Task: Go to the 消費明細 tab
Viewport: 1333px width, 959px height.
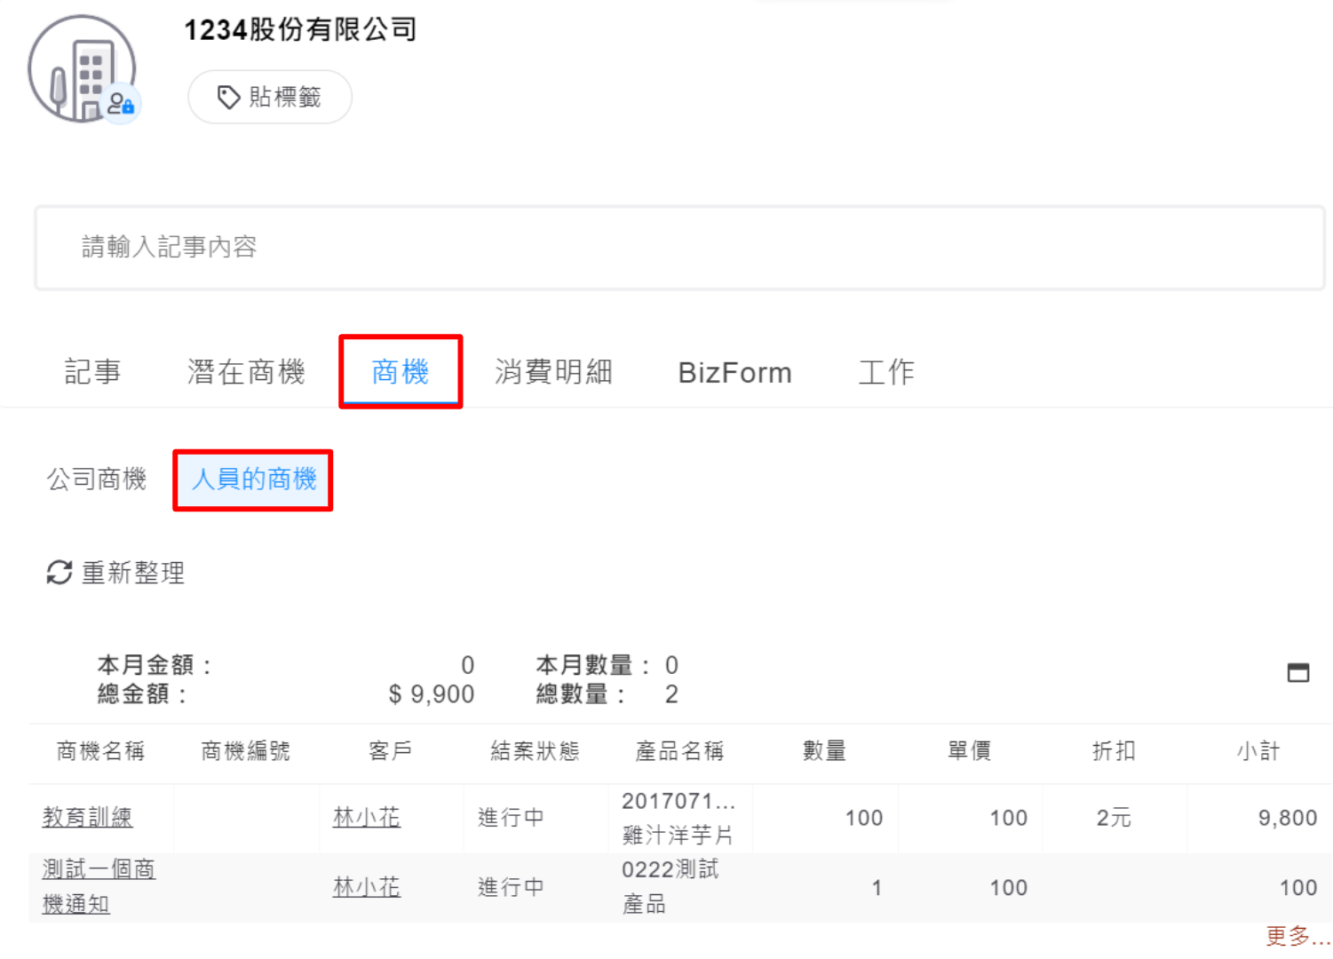Action: click(553, 372)
